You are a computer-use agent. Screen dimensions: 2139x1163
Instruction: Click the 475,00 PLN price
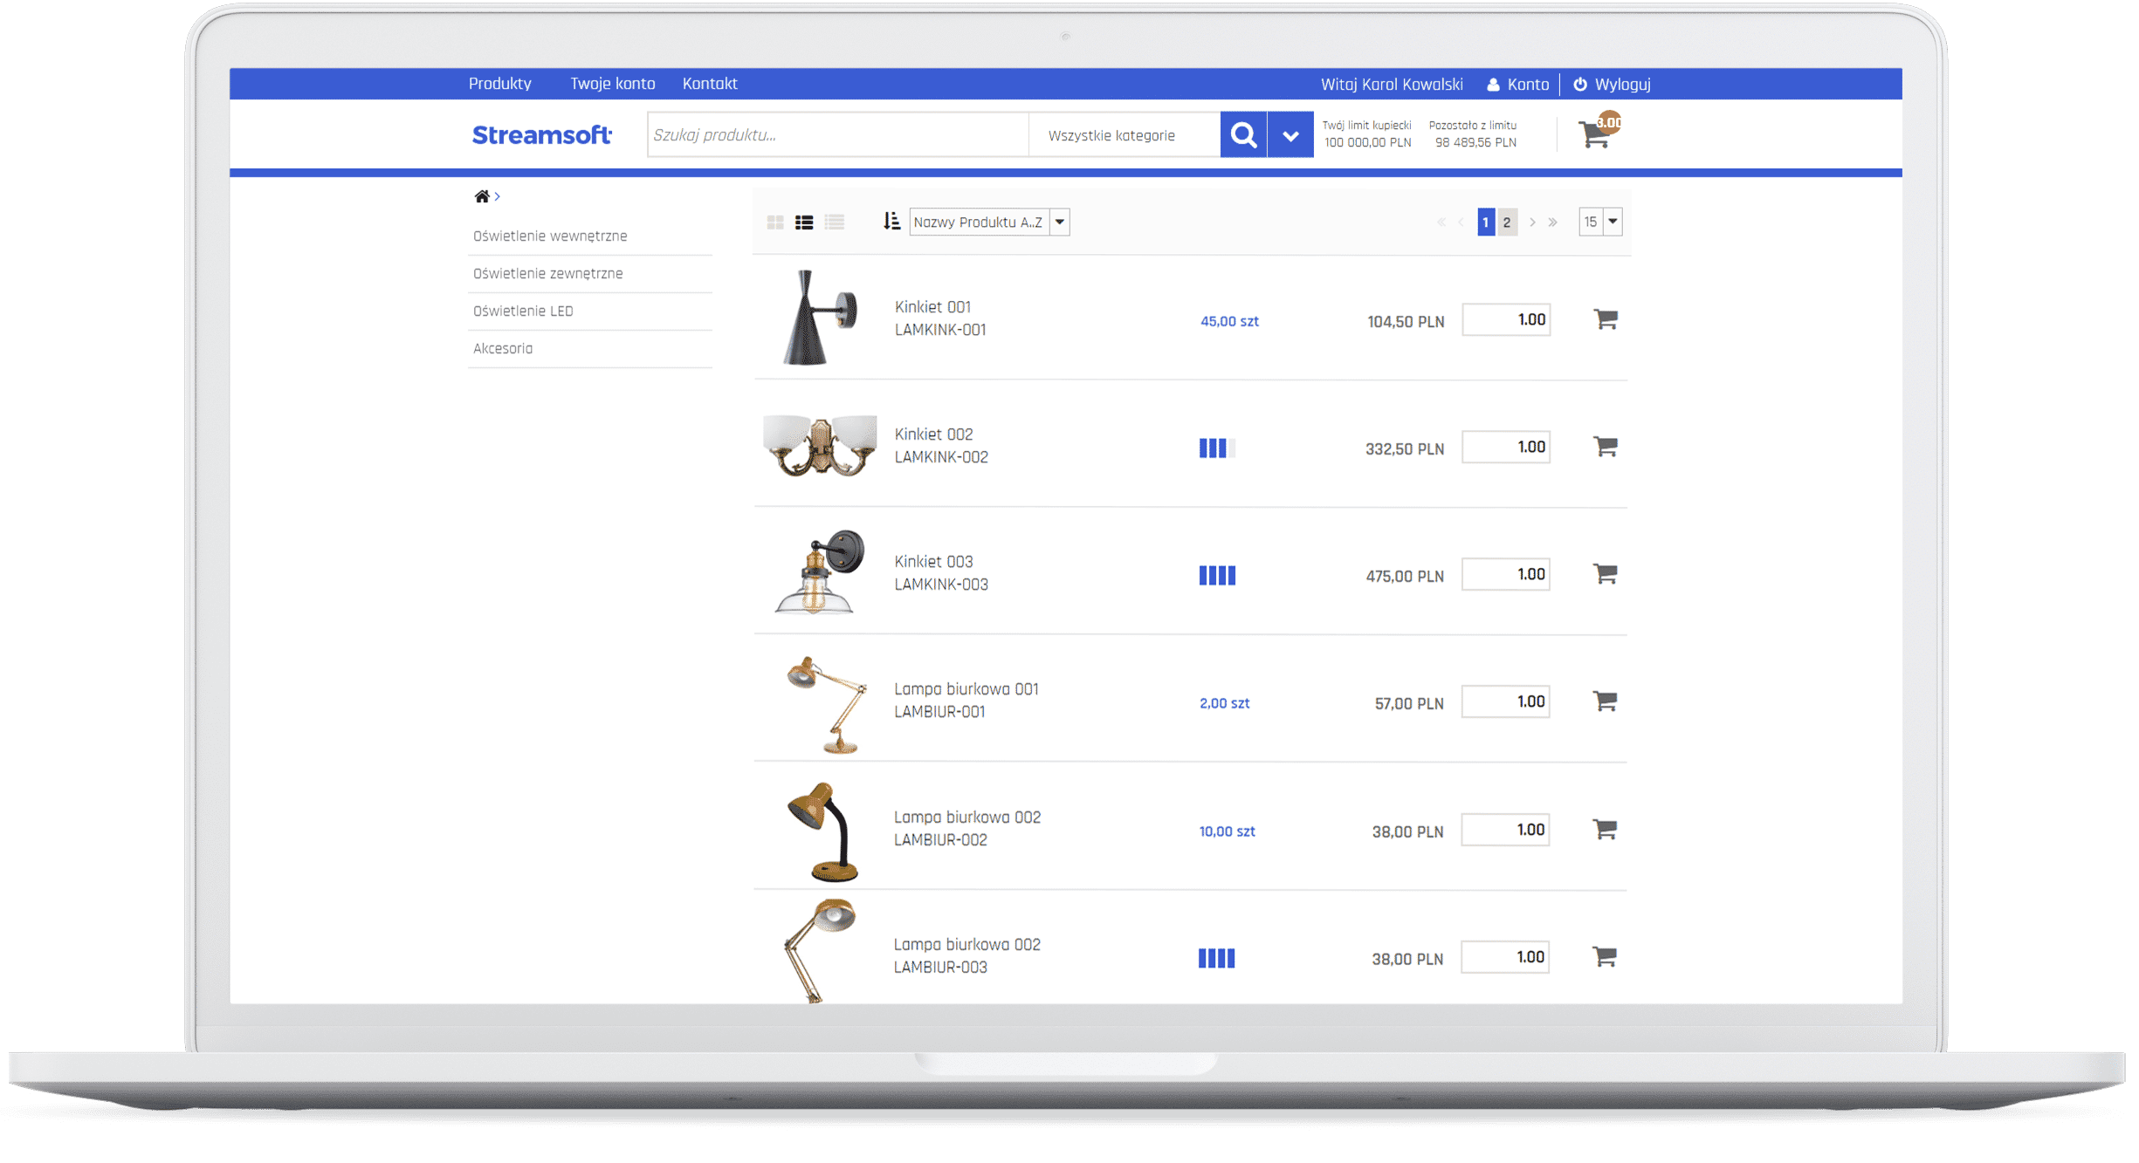[1405, 577]
